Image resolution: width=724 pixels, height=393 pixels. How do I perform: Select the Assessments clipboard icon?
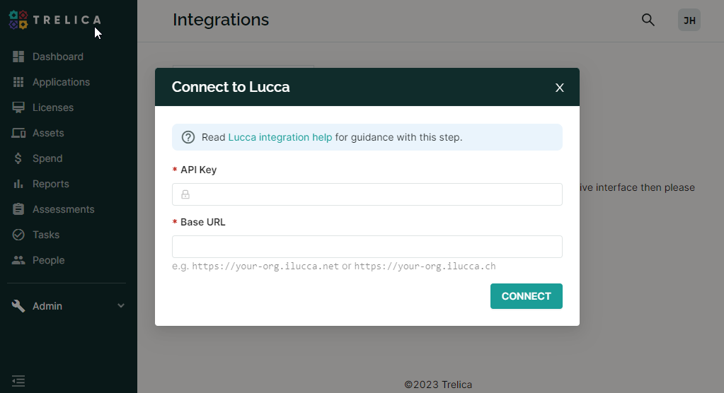tap(18, 209)
